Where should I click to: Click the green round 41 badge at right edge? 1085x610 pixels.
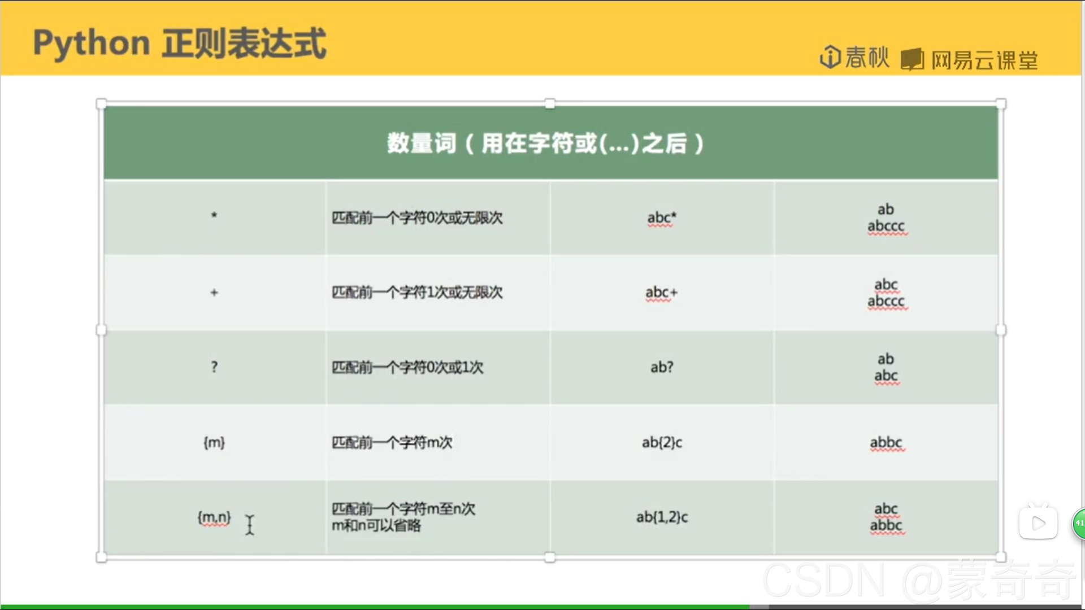pyautogui.click(x=1079, y=523)
